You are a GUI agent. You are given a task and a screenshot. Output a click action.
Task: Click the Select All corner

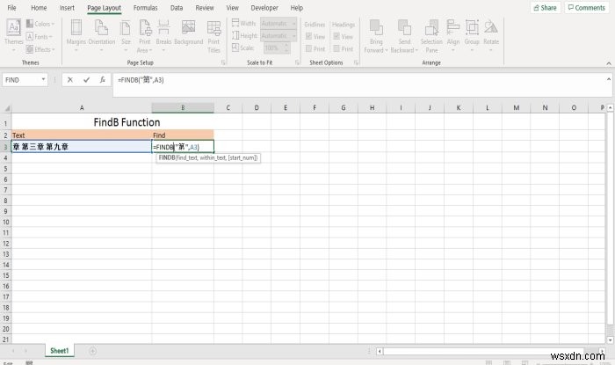6,108
